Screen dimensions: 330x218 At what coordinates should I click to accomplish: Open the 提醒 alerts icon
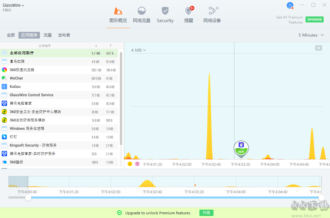[x=189, y=11]
